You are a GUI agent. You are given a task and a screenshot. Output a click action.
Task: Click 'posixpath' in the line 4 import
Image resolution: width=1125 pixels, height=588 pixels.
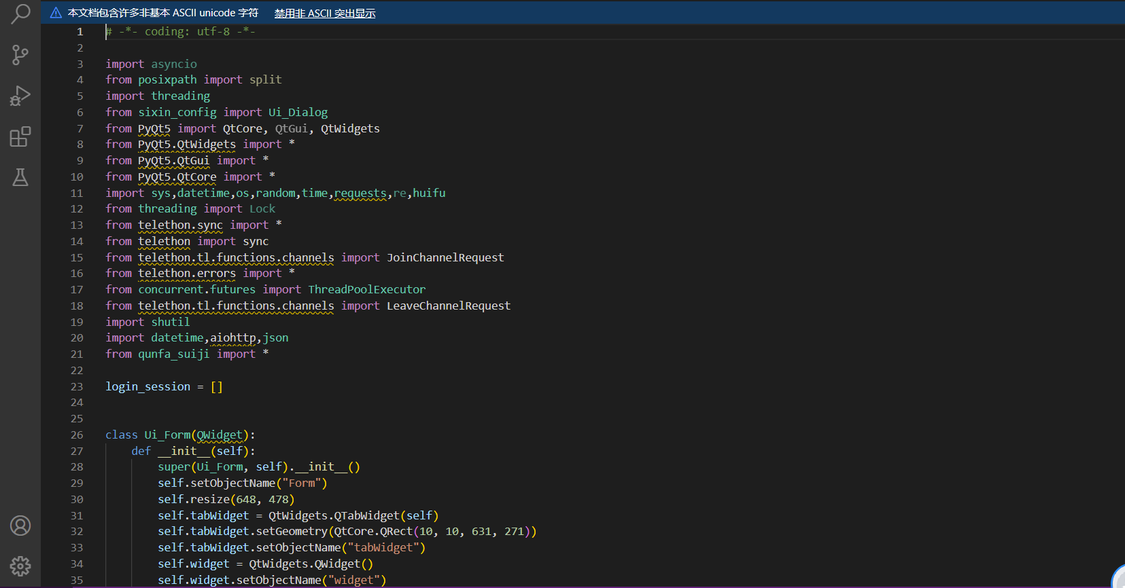167,79
